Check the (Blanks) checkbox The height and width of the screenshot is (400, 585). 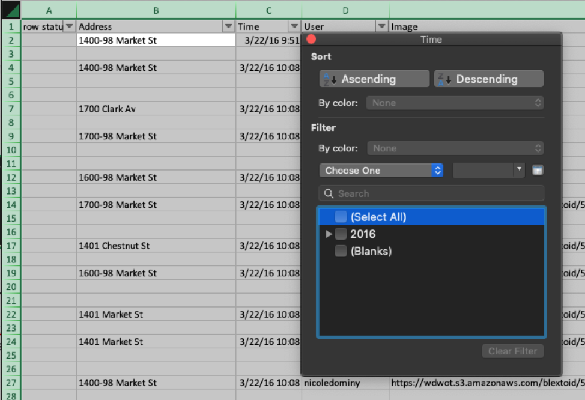pyautogui.click(x=340, y=251)
